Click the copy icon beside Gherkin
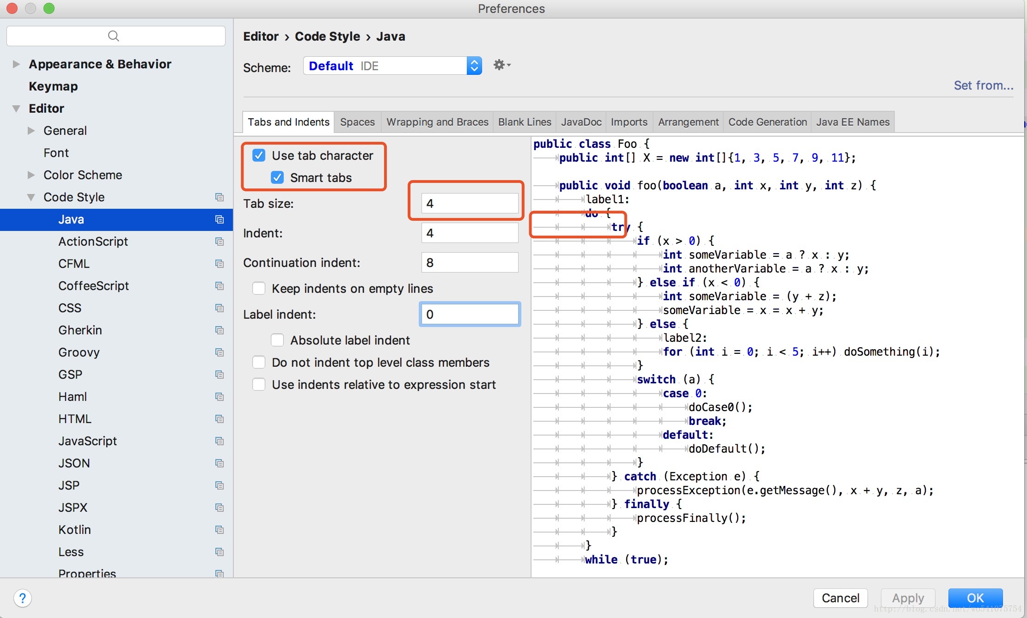The width and height of the screenshot is (1027, 618). pyautogui.click(x=220, y=330)
